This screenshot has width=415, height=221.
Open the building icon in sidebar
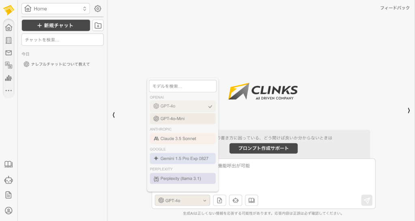click(x=9, y=40)
